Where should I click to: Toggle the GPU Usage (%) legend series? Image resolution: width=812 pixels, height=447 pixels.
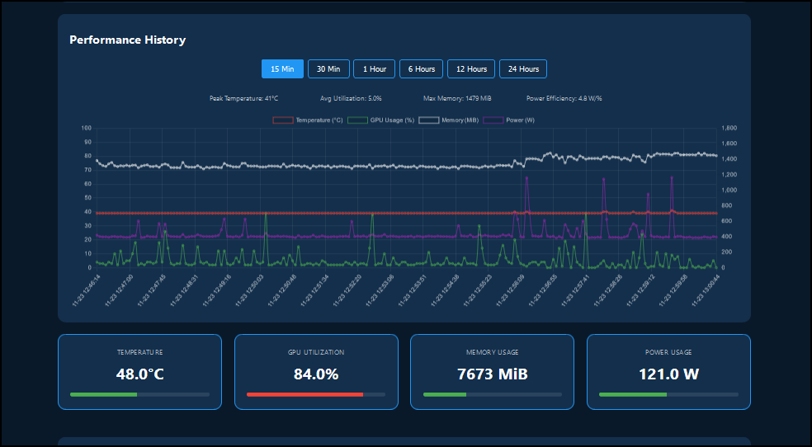pos(380,120)
